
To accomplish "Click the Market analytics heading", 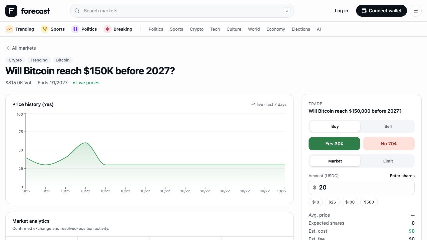I will point(31,221).
